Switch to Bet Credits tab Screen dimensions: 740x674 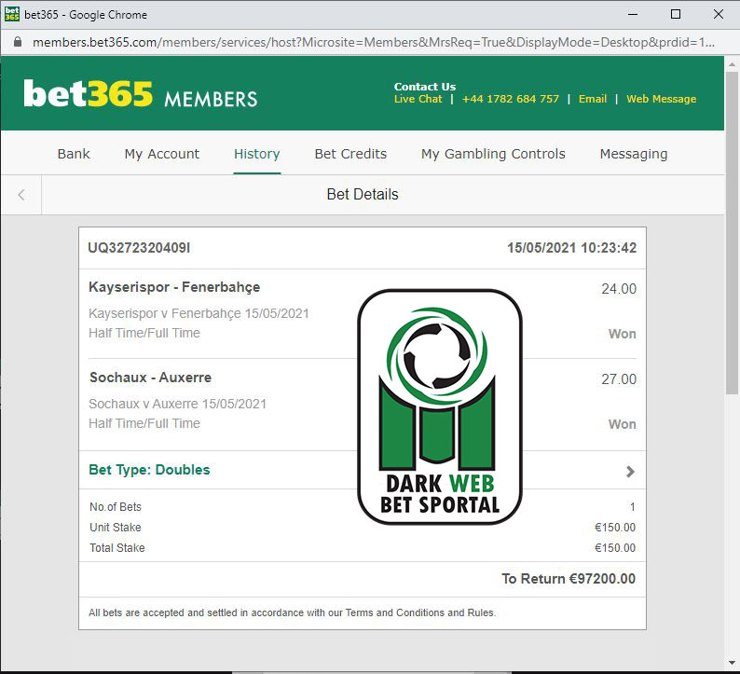pyautogui.click(x=350, y=154)
